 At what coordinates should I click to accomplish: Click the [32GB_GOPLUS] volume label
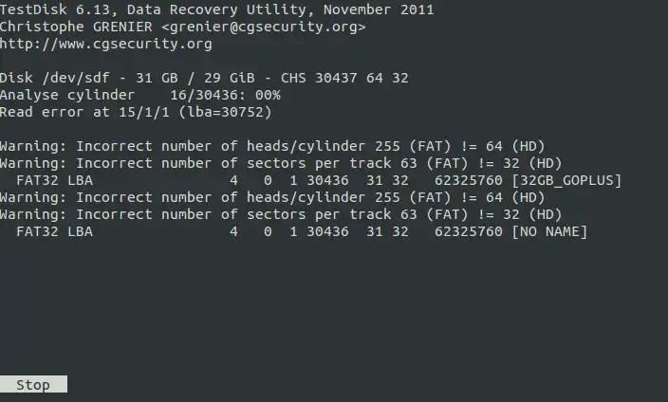(x=566, y=180)
